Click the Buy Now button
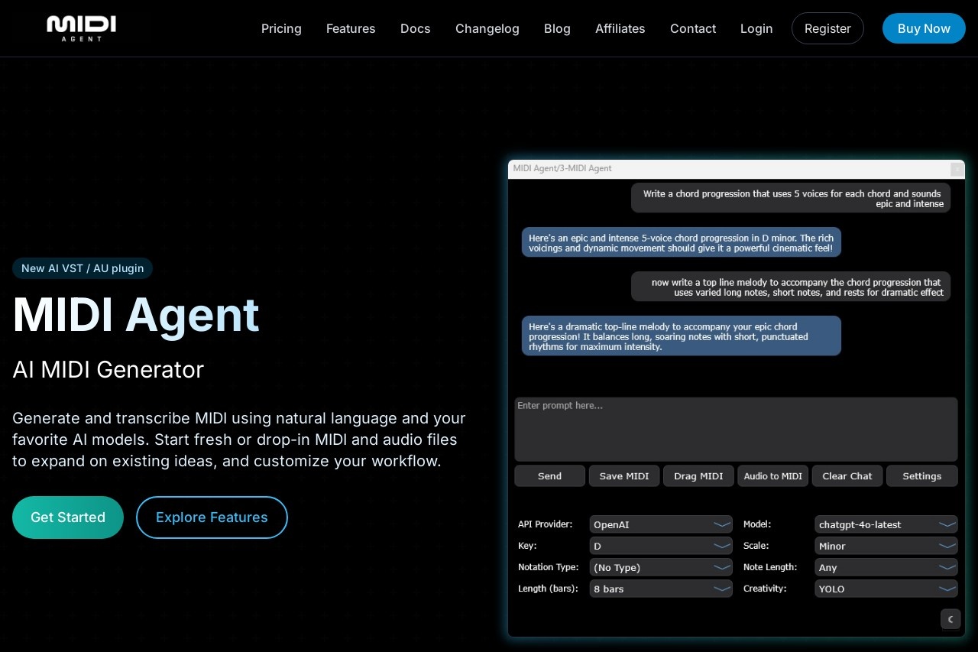This screenshot has width=978, height=652. (924, 28)
